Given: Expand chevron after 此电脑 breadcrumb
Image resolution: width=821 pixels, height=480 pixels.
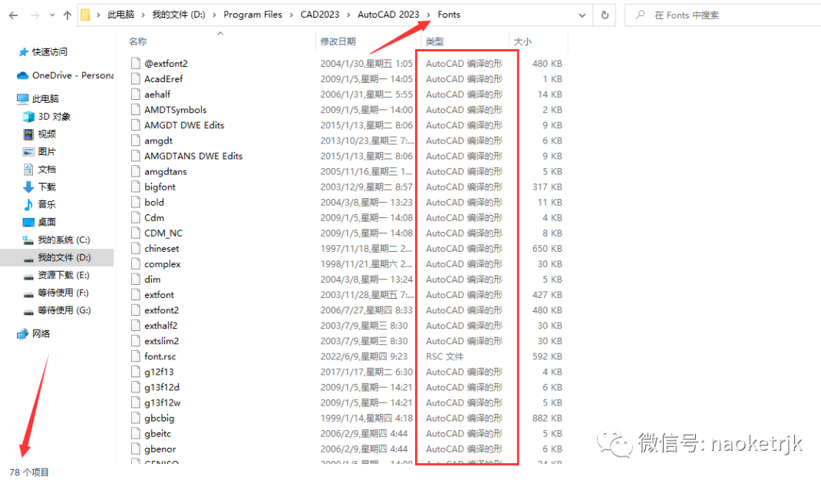Looking at the screenshot, I should (x=143, y=15).
